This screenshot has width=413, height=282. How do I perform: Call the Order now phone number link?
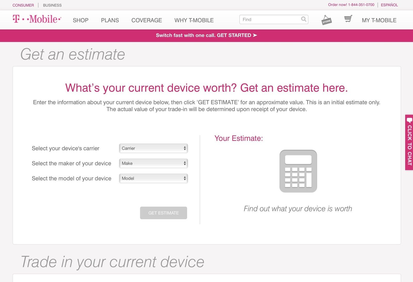point(361,5)
